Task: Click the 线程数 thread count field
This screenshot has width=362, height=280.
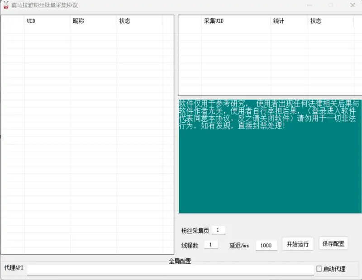Action: pos(210,245)
